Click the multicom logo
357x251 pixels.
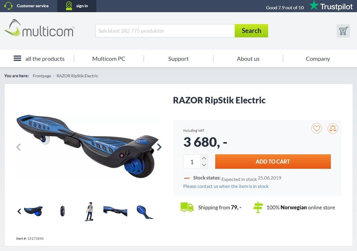[39, 29]
